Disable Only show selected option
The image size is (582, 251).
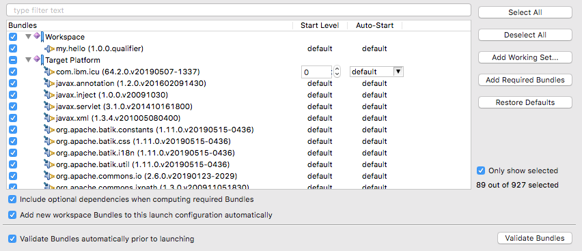click(481, 171)
